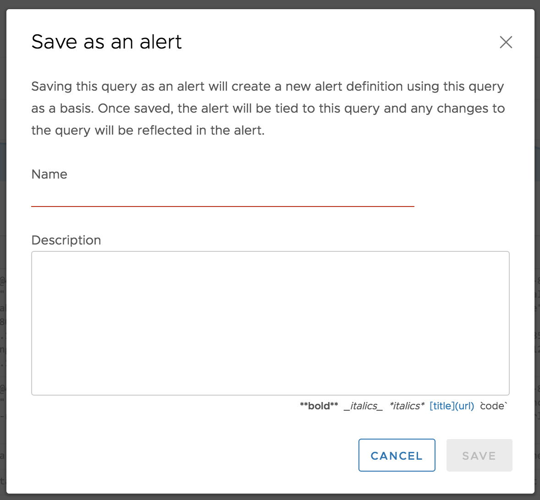Viewport: 540px width, 500px height.
Task: Click the "Save as an alert" heading
Action: tap(106, 42)
